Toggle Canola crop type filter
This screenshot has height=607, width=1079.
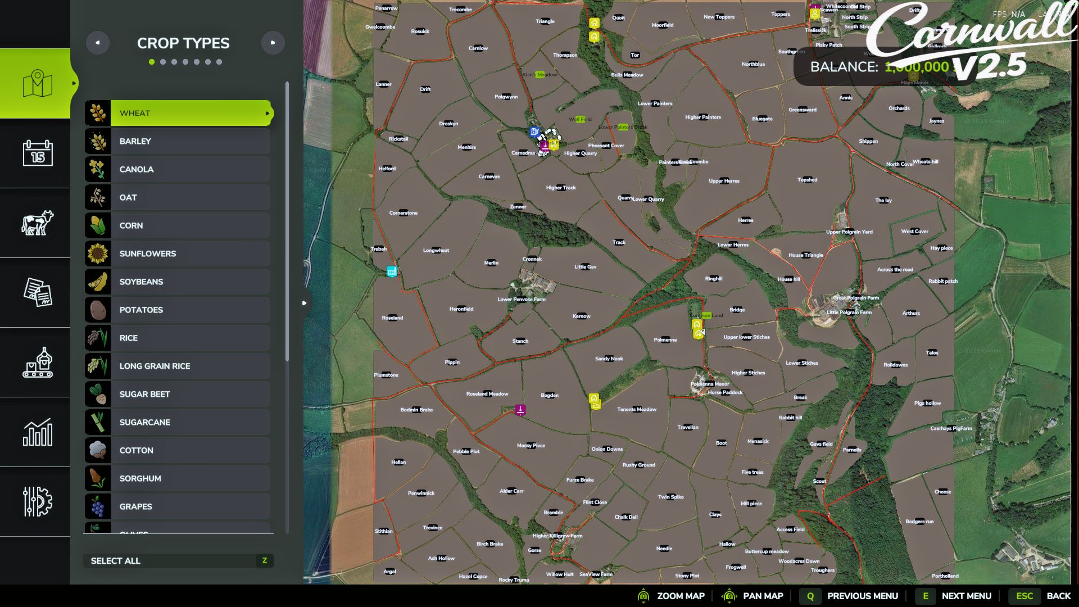(x=178, y=169)
